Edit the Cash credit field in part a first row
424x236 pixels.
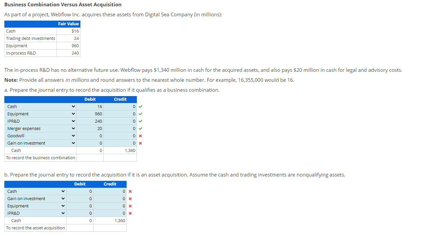[x=120, y=107]
